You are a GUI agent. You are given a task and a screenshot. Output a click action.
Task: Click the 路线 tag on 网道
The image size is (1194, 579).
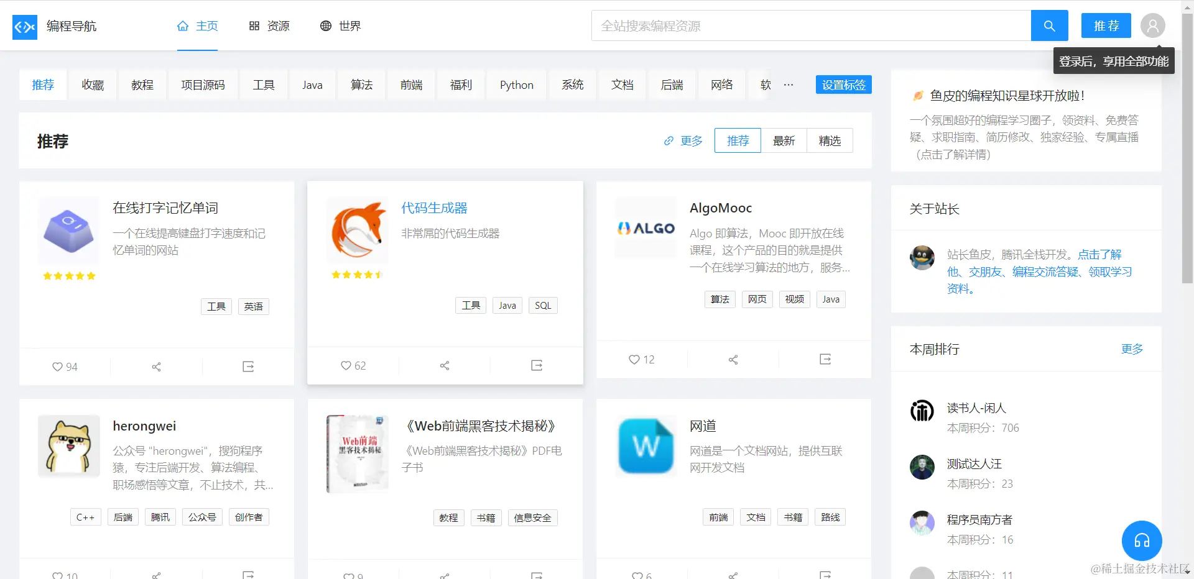point(830,517)
